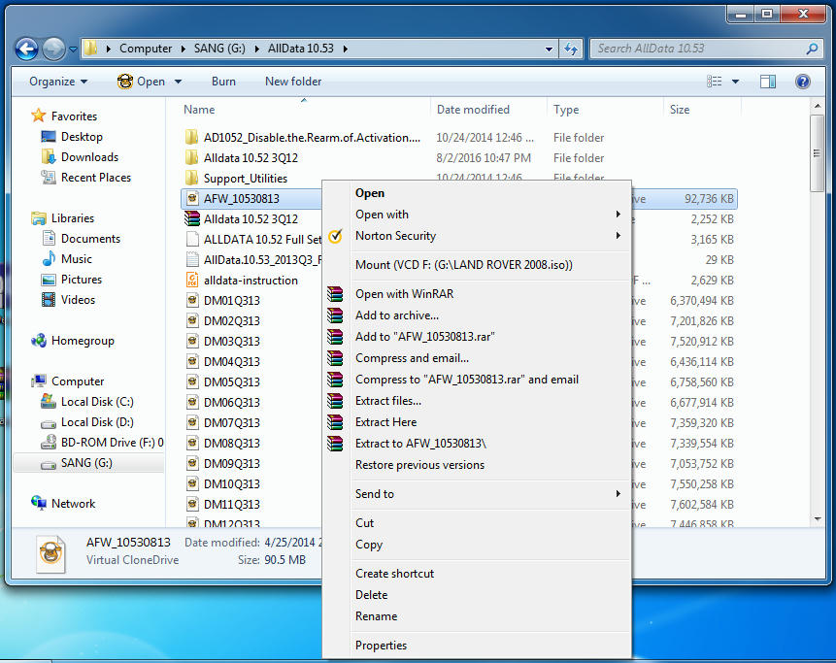Click the New folder button
This screenshot has width=836, height=663.
coord(293,82)
